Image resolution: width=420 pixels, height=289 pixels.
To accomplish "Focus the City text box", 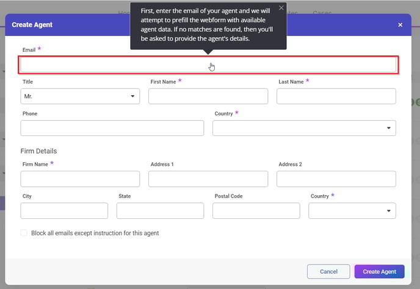I will click(x=64, y=211).
